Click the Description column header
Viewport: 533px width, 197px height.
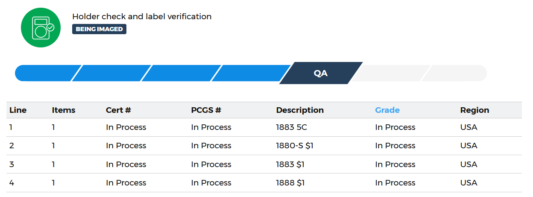[x=300, y=110]
